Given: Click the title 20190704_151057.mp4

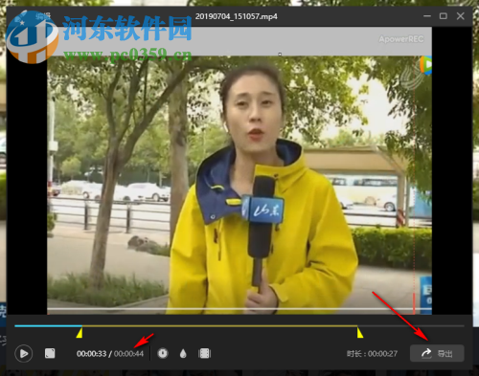Looking at the screenshot, I should point(237,16).
